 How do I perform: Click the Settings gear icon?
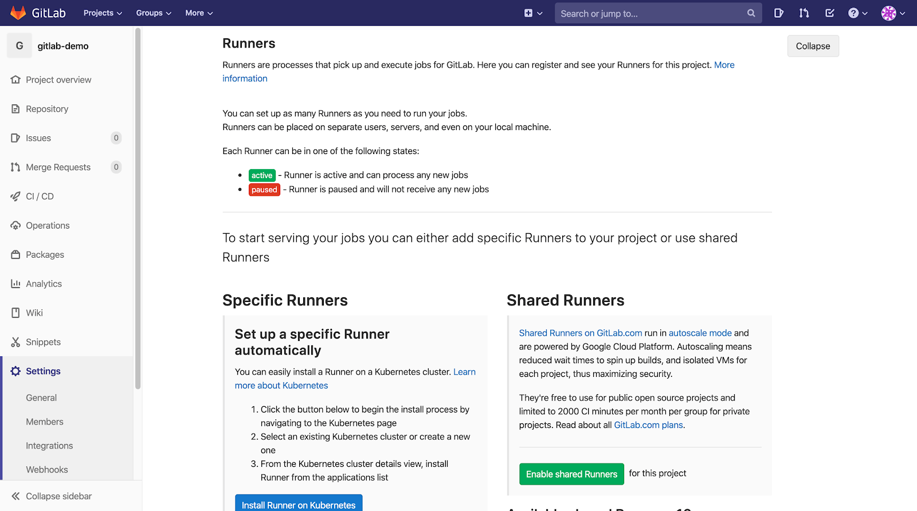click(x=15, y=371)
